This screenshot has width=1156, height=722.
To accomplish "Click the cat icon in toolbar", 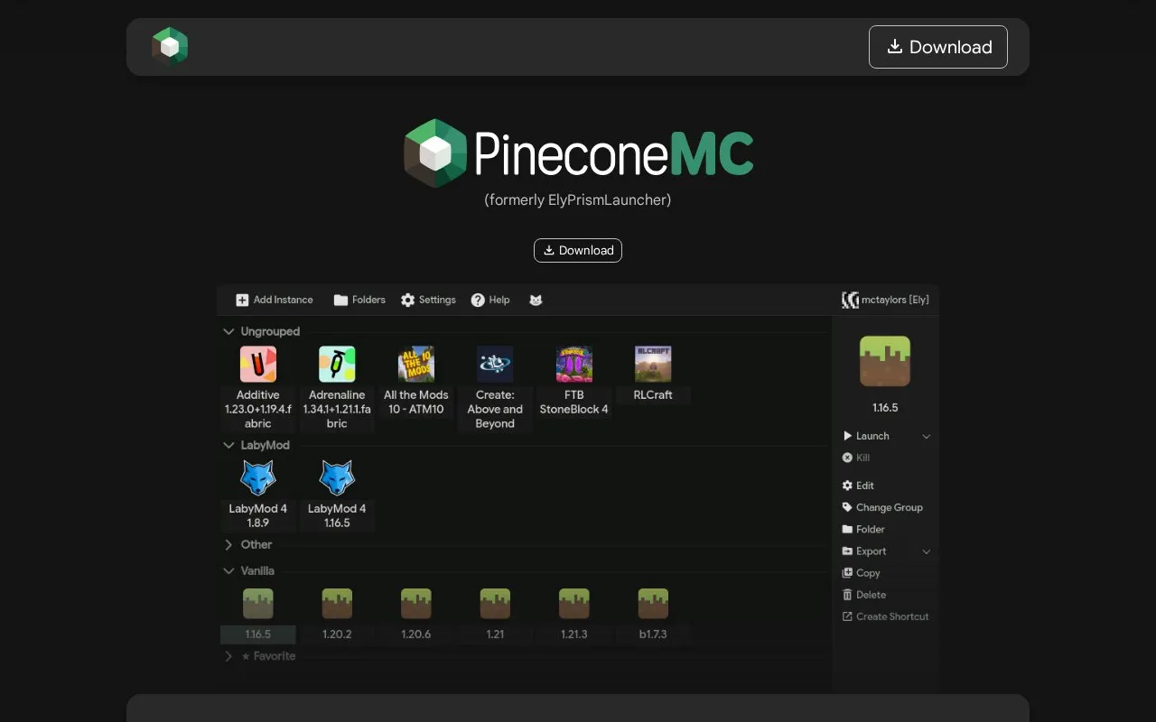I will point(536,300).
